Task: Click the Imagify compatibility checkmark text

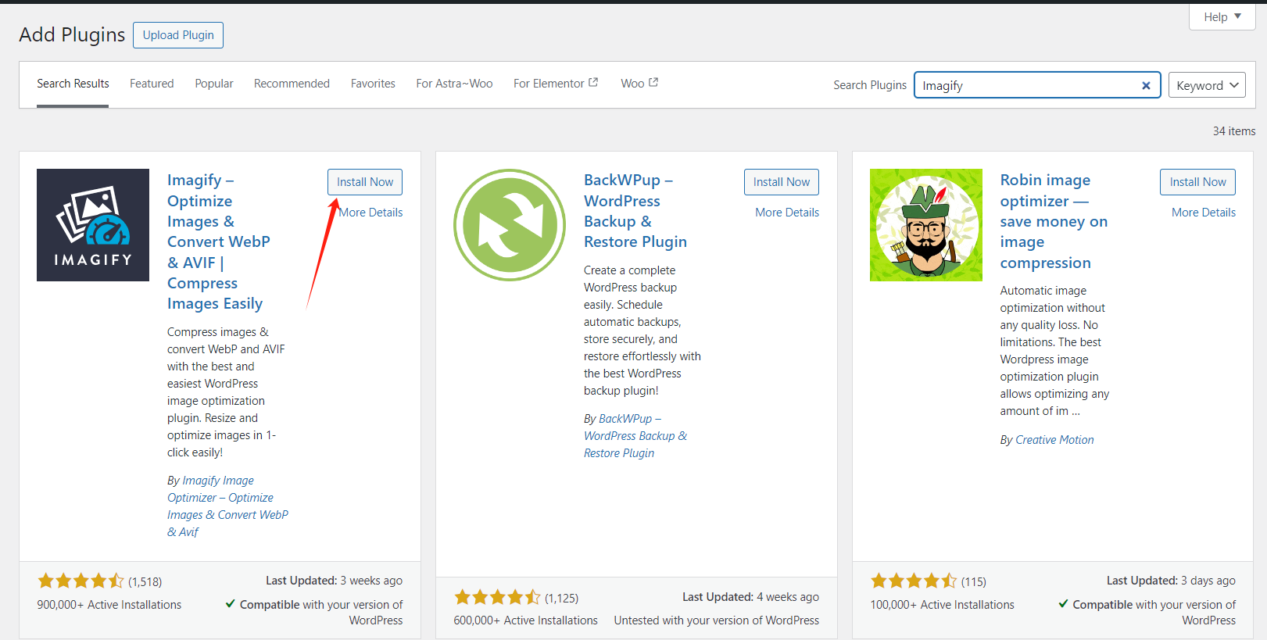Action: pos(314,613)
